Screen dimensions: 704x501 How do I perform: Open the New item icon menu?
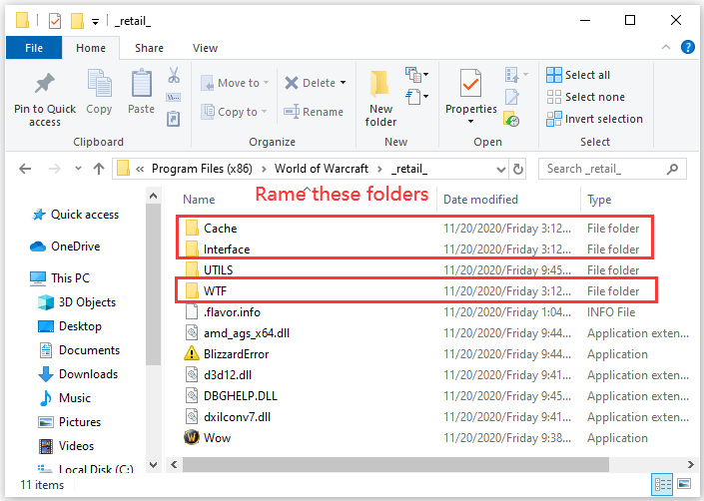(x=416, y=75)
